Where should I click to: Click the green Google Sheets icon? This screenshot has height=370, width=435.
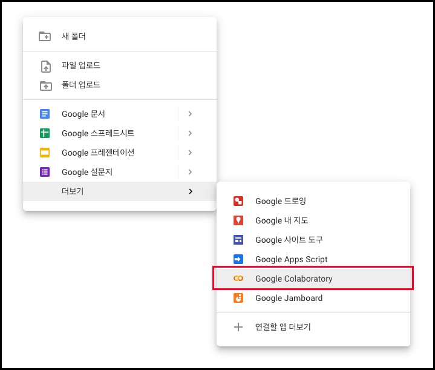coord(45,133)
